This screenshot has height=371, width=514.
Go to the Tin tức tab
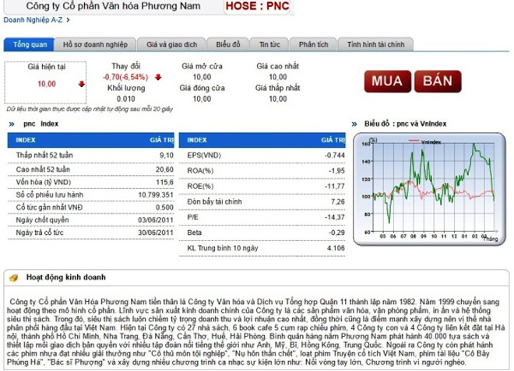coord(270,46)
